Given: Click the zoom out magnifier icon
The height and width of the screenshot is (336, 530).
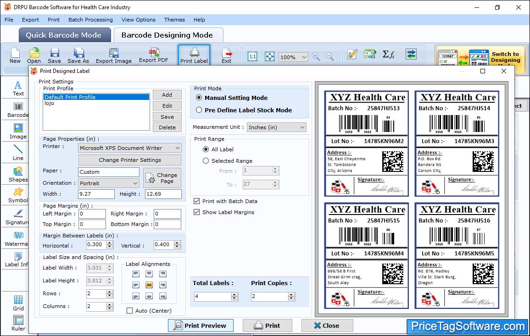Looking at the screenshot, I should point(329,56).
